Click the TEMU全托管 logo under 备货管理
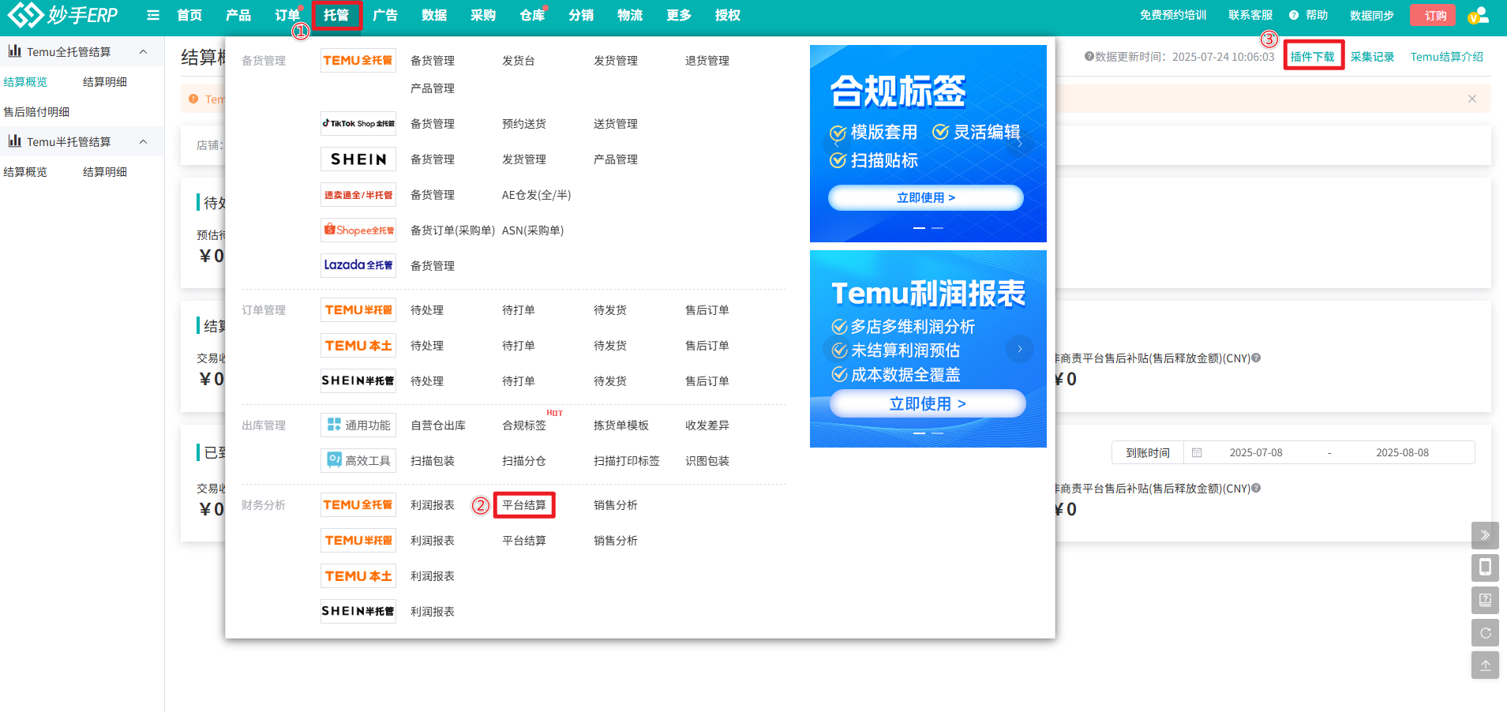 (x=358, y=60)
